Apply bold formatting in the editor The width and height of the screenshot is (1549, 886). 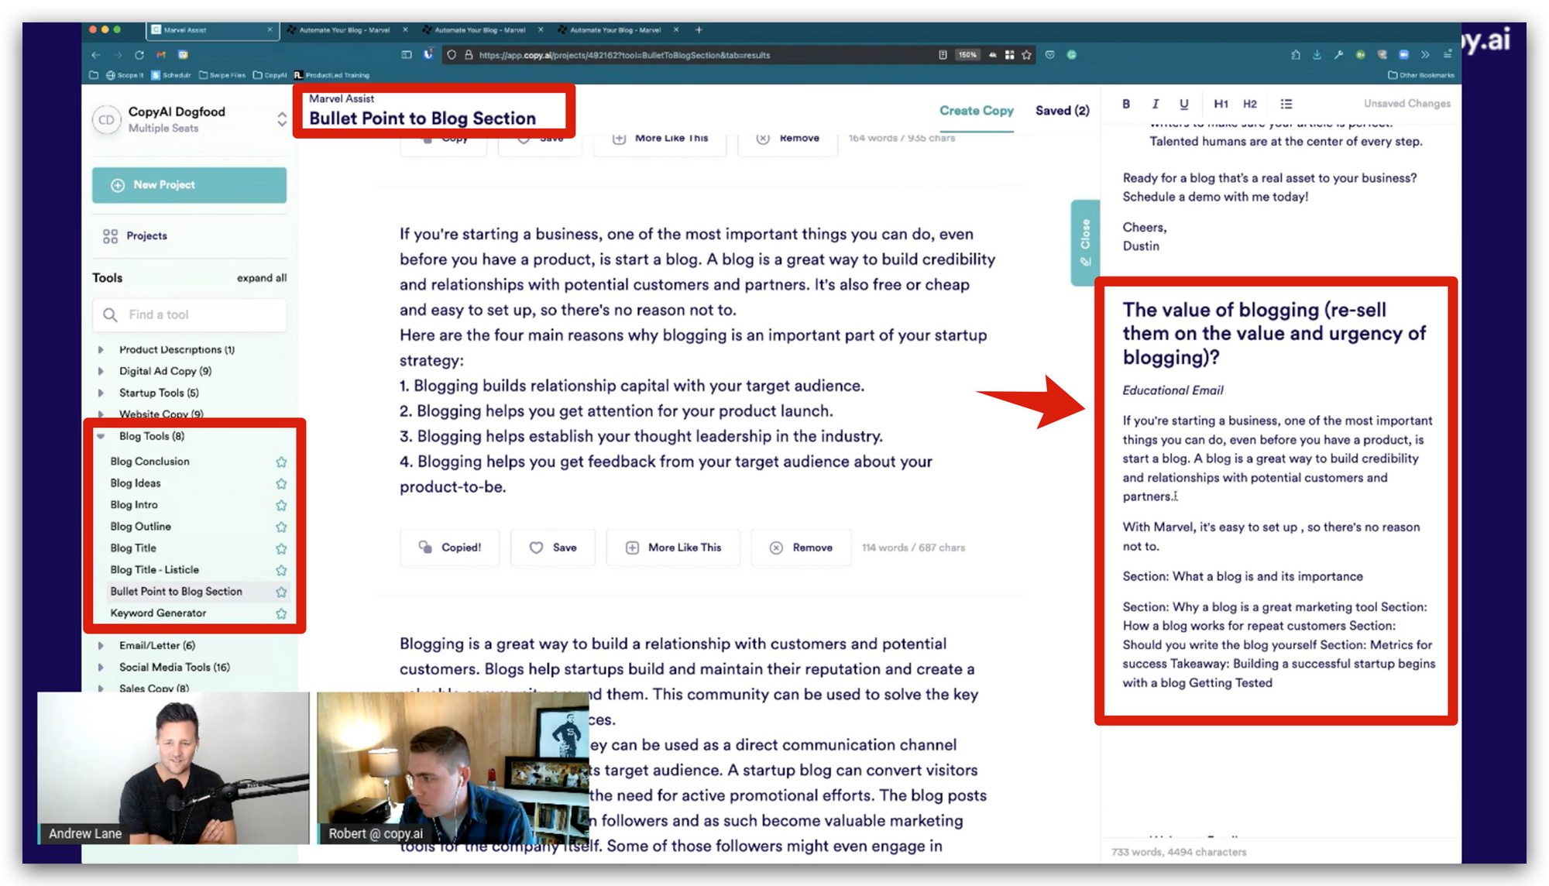click(x=1126, y=104)
